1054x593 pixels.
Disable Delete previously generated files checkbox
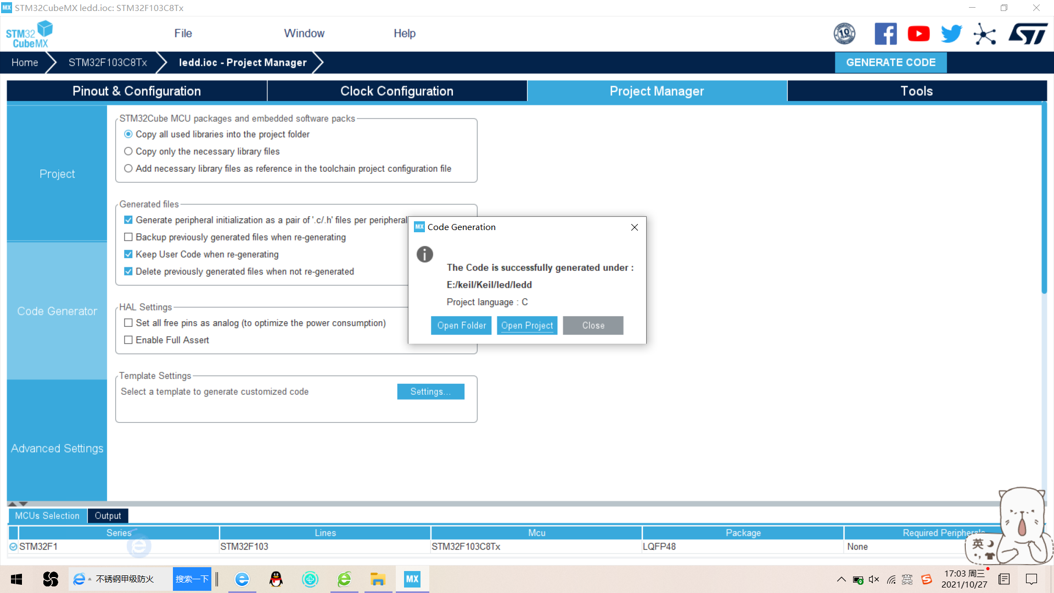[128, 271]
